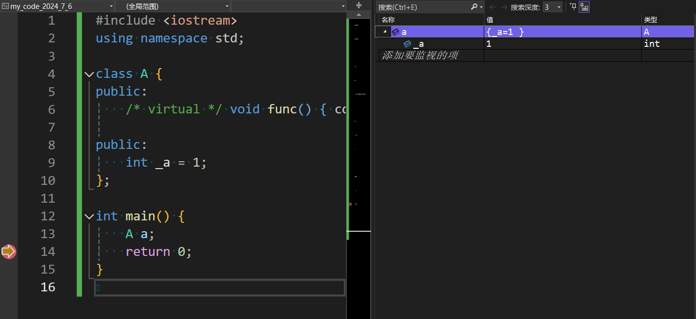Click the pin icon in watch toolbar
This screenshot has height=319, width=696.
click(573, 7)
